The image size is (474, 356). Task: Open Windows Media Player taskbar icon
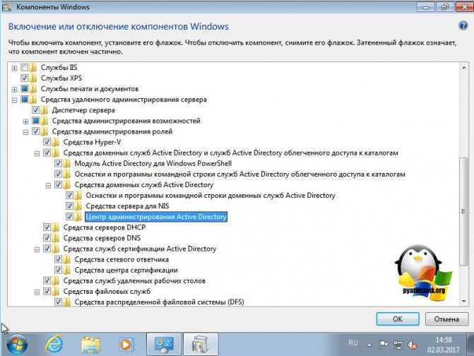coord(125,345)
